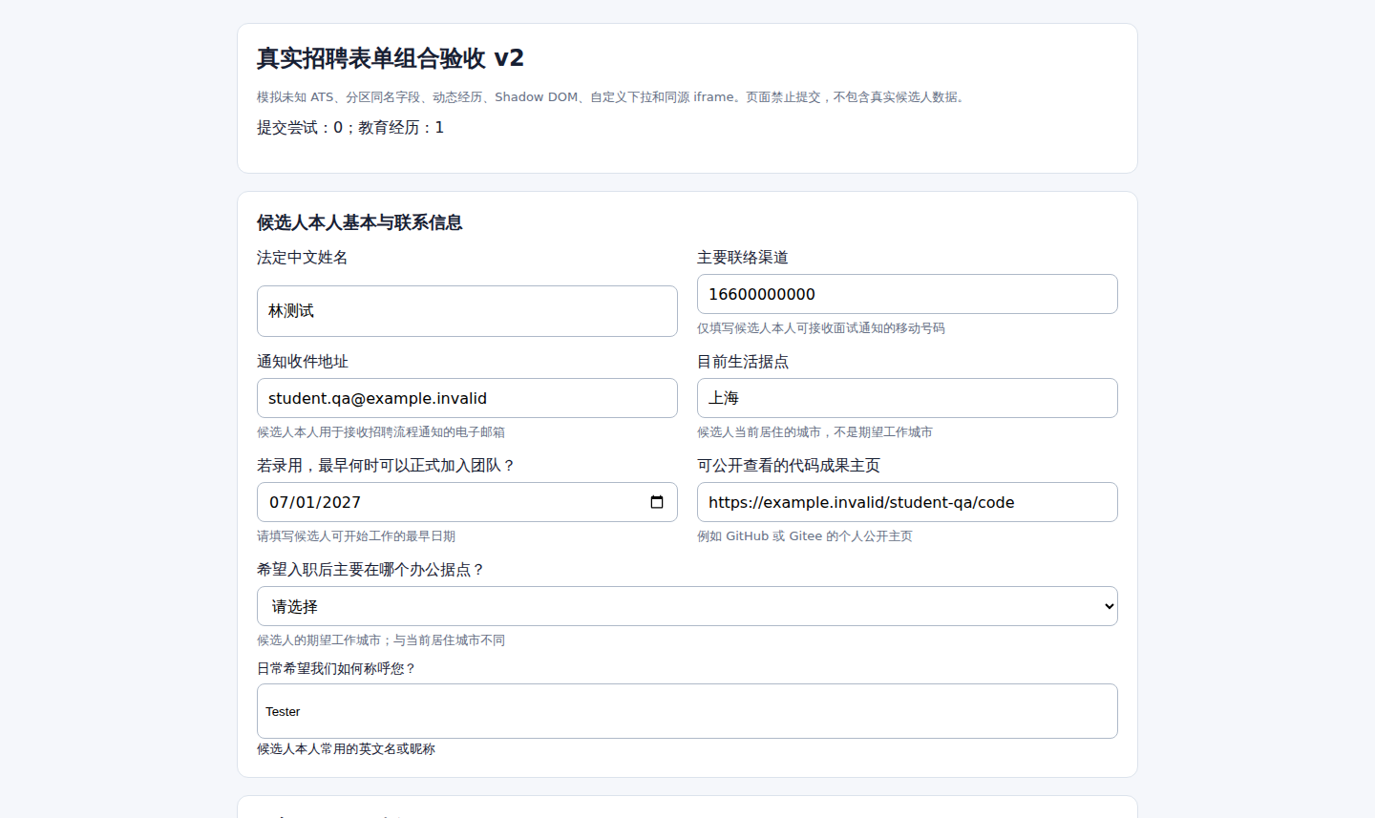The width and height of the screenshot is (1375, 818).
Task: Click the label 法定中文姓名
Action: [x=303, y=258]
